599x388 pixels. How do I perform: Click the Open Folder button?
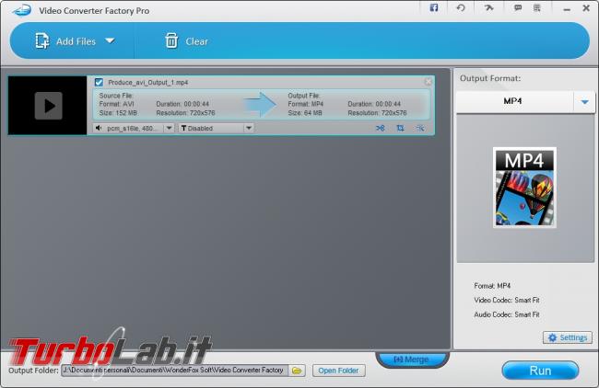tap(338, 371)
